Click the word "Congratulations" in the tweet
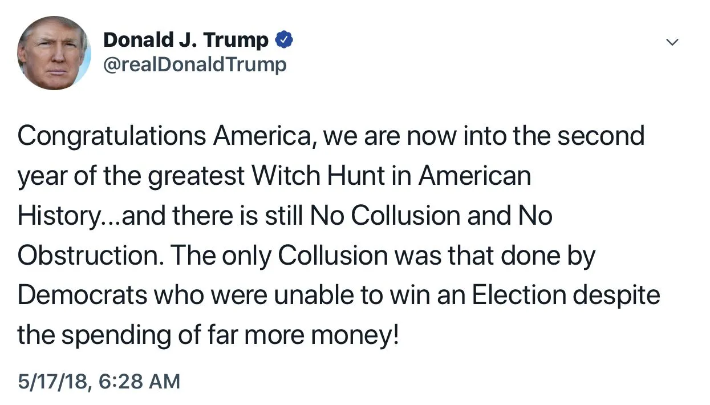 coord(112,136)
